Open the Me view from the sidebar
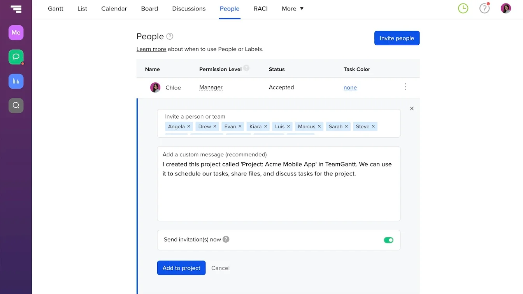This screenshot has width=523, height=294. click(16, 33)
